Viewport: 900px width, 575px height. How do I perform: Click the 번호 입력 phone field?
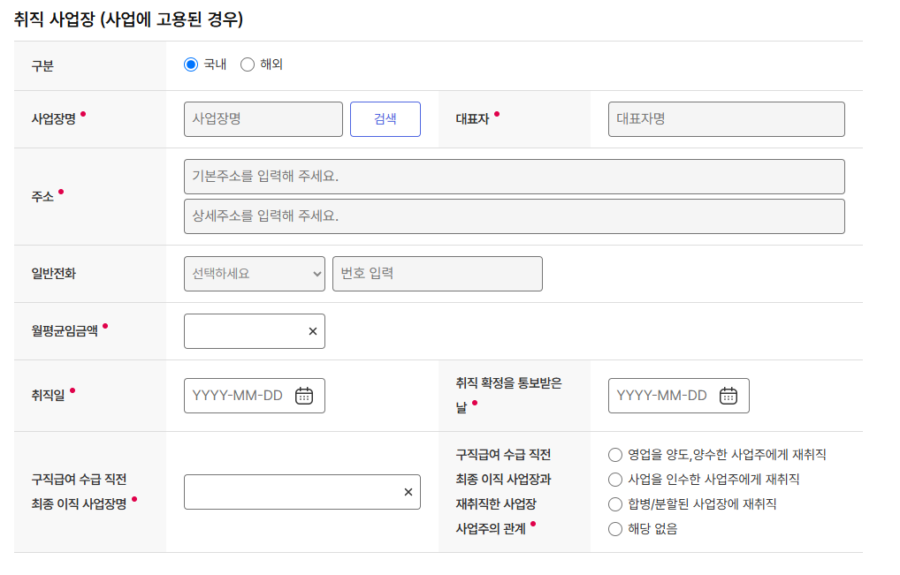[x=438, y=274]
